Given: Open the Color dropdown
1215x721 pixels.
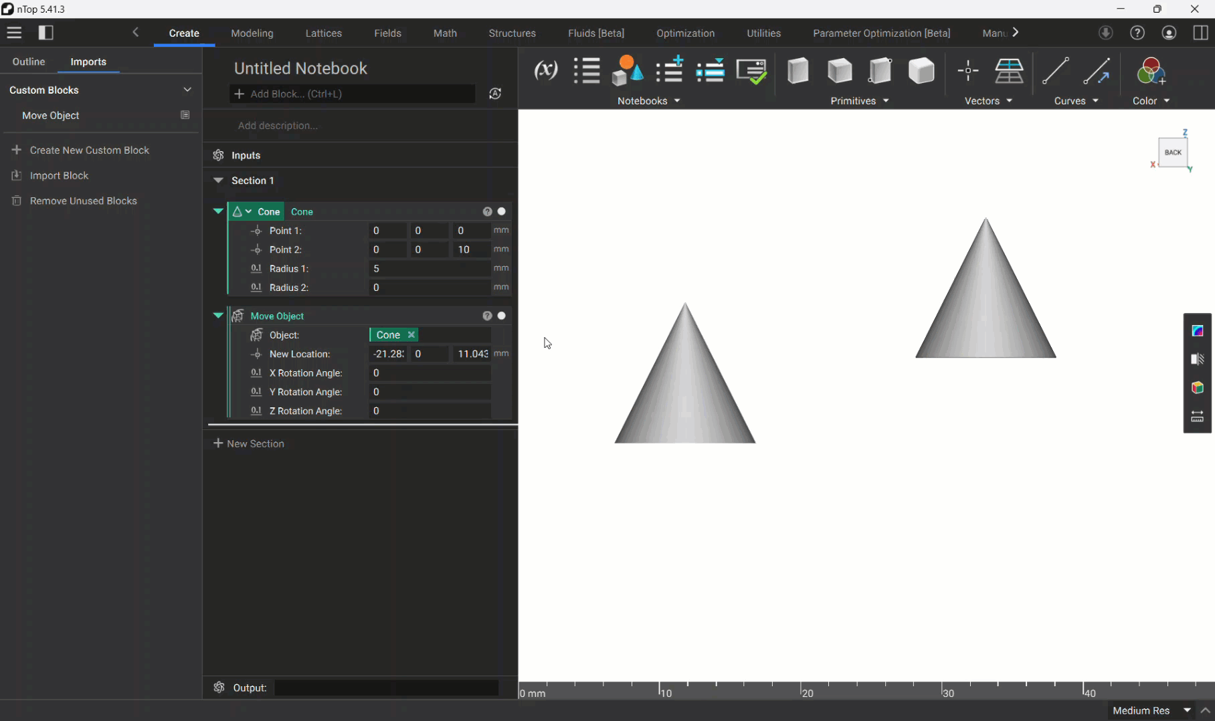Looking at the screenshot, I should (x=1151, y=100).
